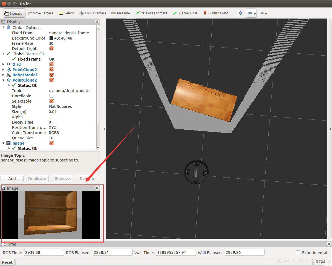Click the Wall Elapsed field
This screenshot has width=332, height=266.
tap(245, 252)
